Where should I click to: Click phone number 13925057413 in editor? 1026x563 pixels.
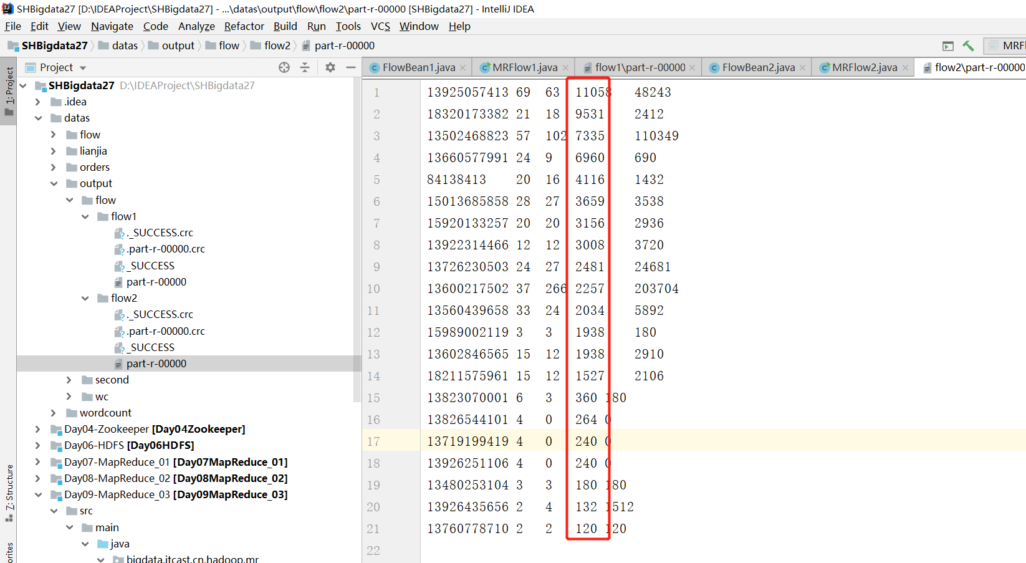tap(467, 92)
